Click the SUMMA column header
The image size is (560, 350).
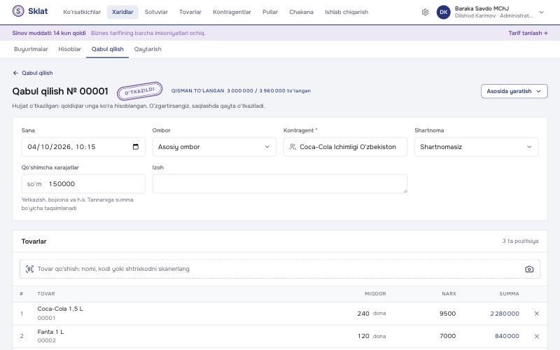[x=510, y=293]
